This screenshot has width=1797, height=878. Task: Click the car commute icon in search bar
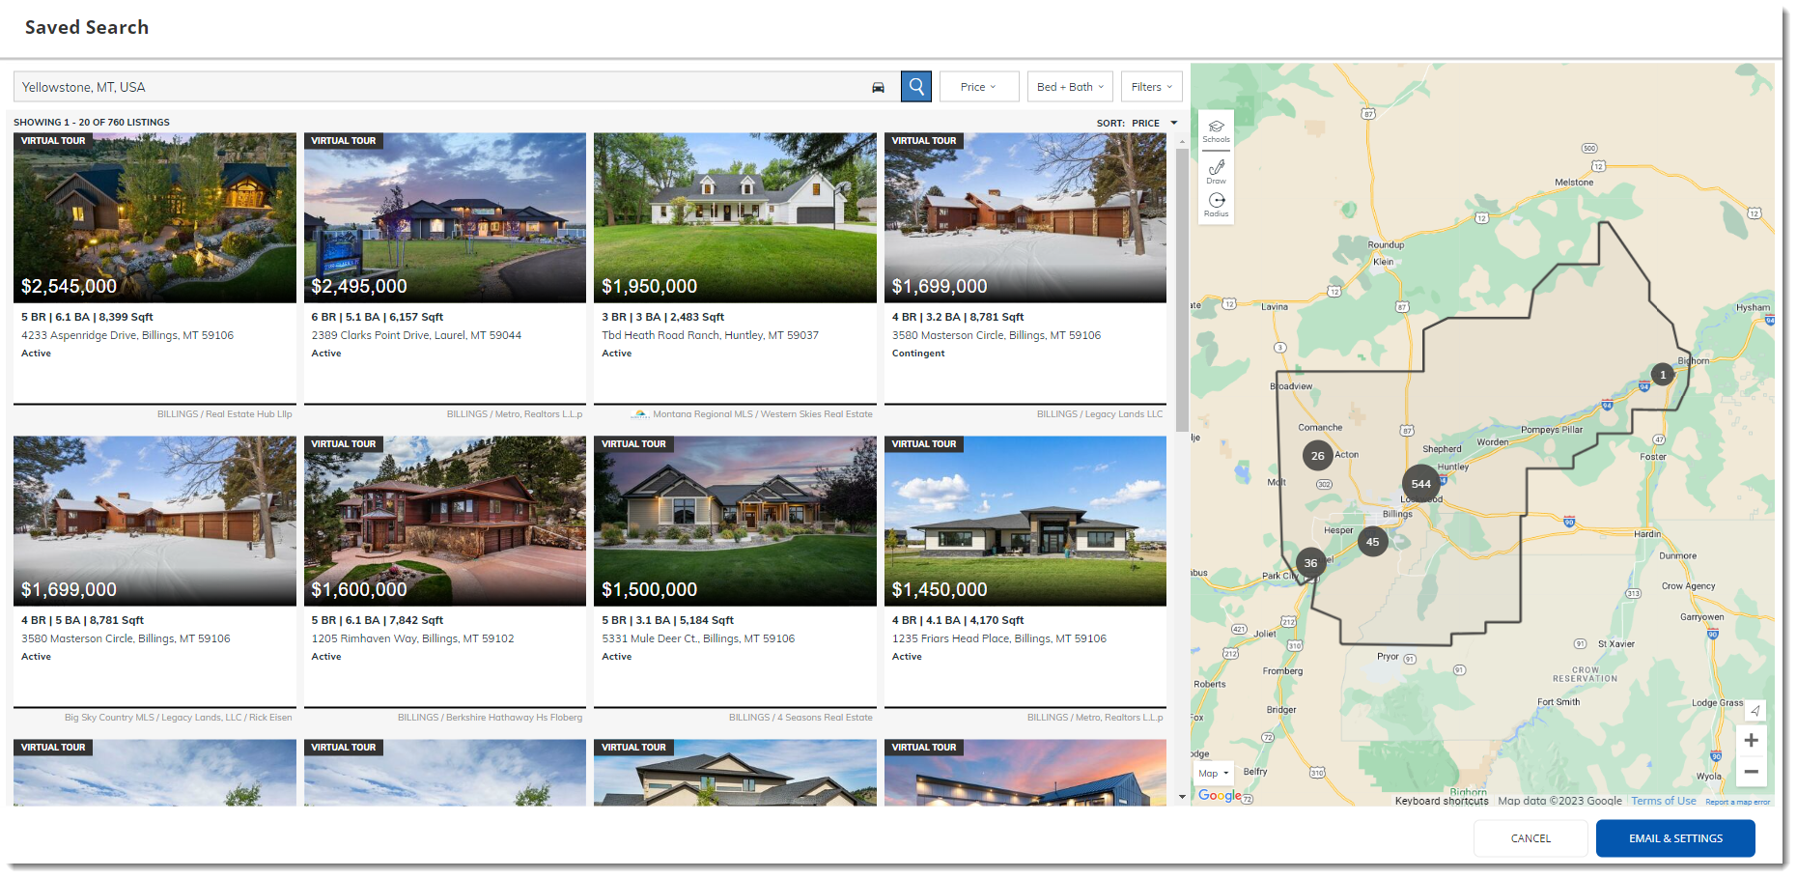click(x=878, y=88)
